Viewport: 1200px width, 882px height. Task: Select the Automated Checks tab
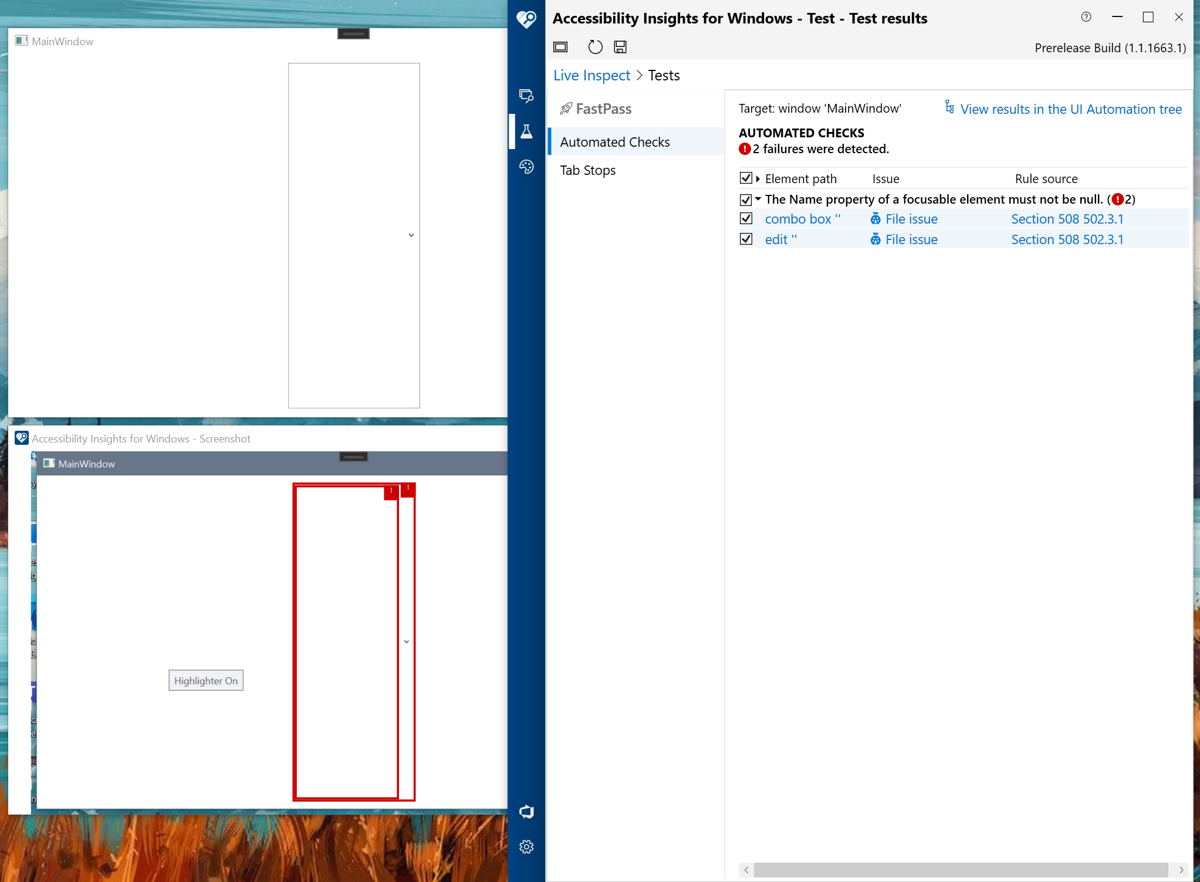coord(614,141)
